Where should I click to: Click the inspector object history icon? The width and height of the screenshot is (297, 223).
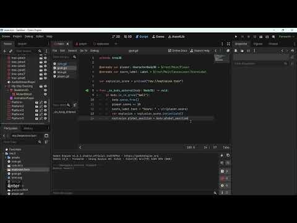[x=292, y=51]
